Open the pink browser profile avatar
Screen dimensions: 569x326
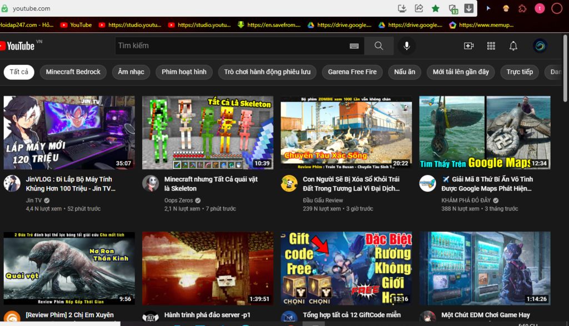(540, 8)
